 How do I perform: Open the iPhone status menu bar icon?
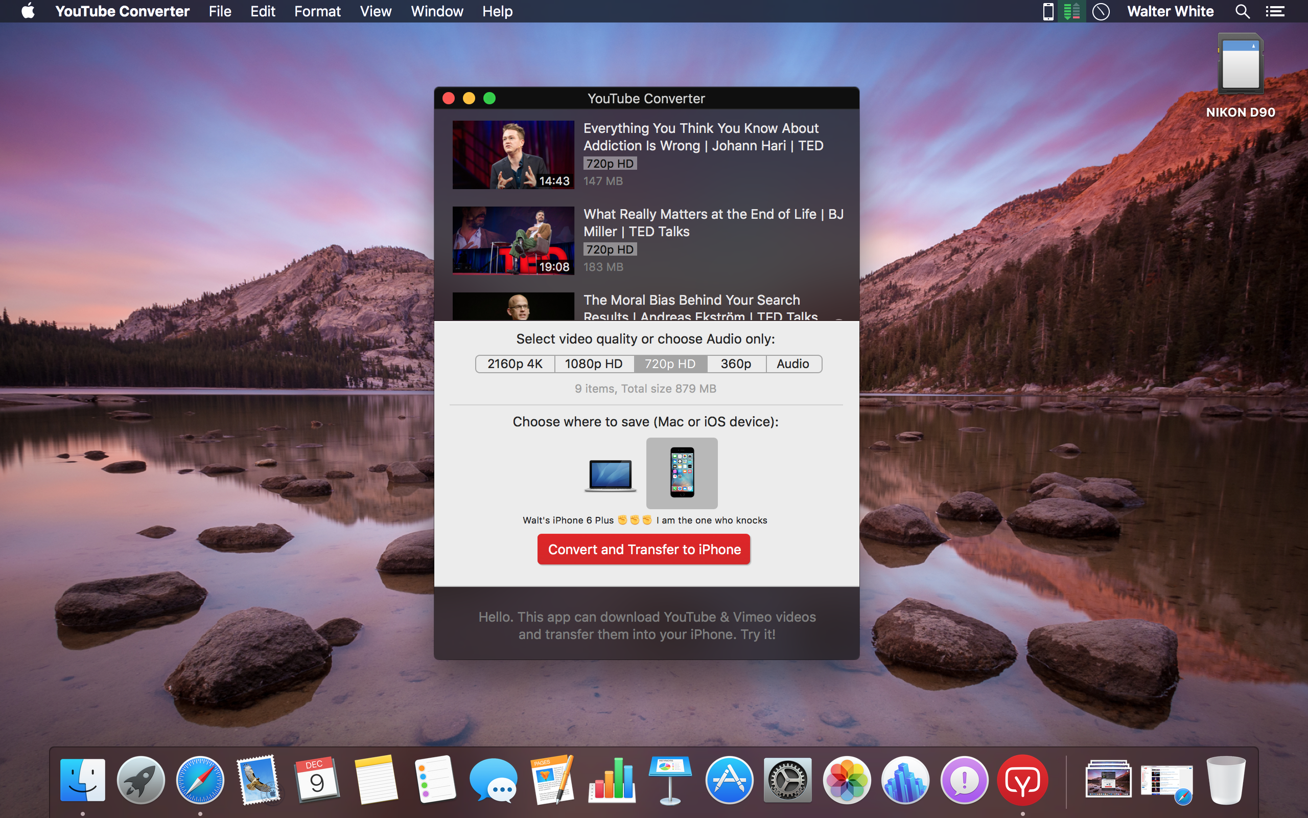coord(1047,11)
